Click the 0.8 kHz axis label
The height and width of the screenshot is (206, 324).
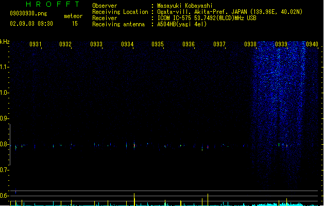pyautogui.click(x=4, y=144)
